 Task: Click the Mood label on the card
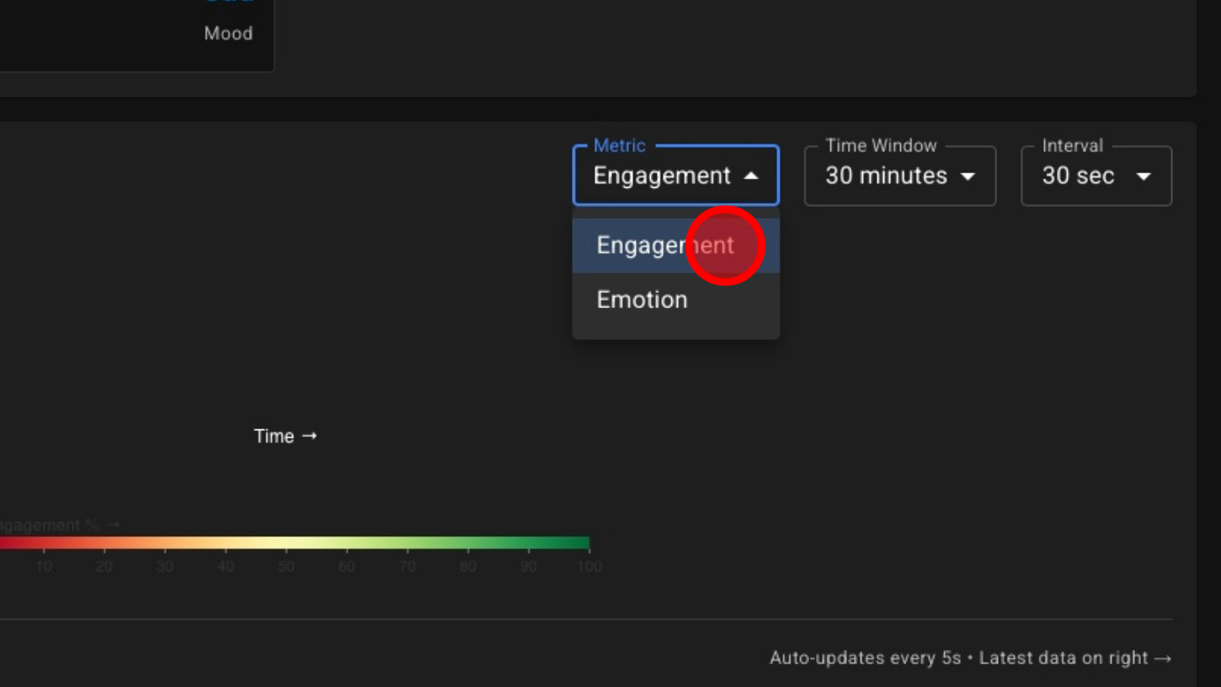pyautogui.click(x=228, y=34)
